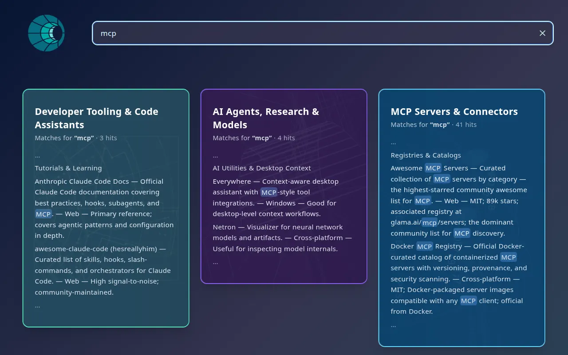Click the highlighted MCP tag after "subagents, and"
This screenshot has width=568, height=355.
click(43, 214)
